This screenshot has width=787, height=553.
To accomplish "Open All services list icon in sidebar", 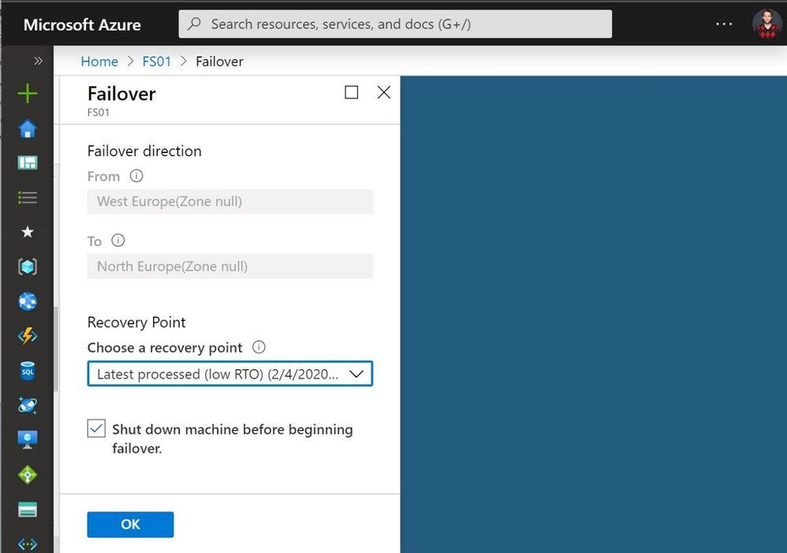I will [x=27, y=197].
